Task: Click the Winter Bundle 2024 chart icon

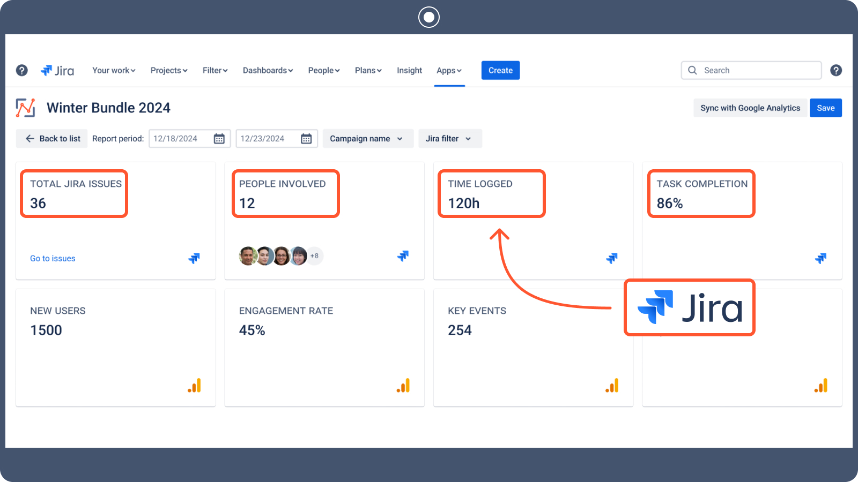Action: [26, 108]
